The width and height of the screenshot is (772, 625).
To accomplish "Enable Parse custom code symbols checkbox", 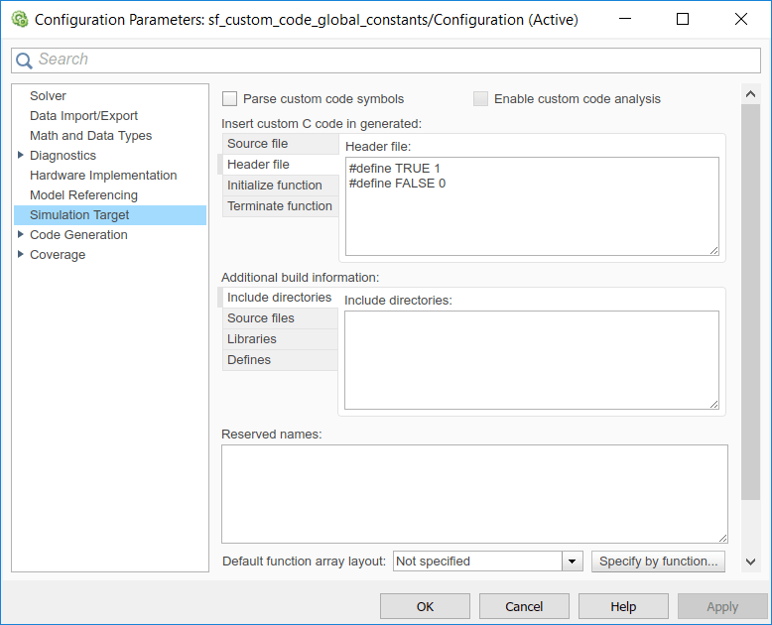I will click(x=229, y=99).
